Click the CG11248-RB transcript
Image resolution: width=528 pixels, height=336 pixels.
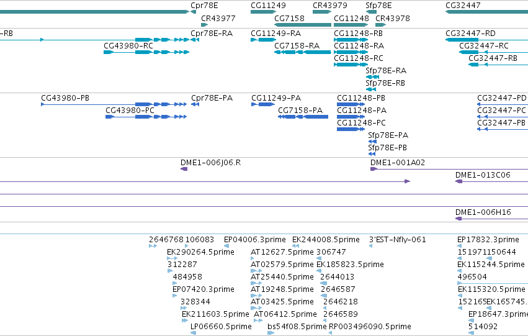coord(351,40)
